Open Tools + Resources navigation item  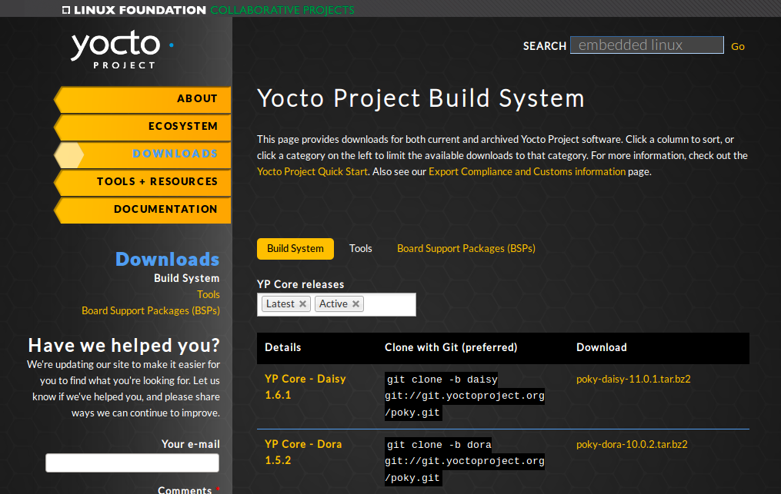click(x=157, y=181)
